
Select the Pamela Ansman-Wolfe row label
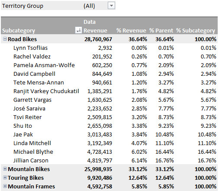pyautogui.click(x=44, y=65)
